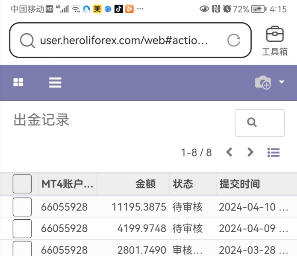297x256 pixels.
Task: Switch to list view icon
Action: [273, 152]
